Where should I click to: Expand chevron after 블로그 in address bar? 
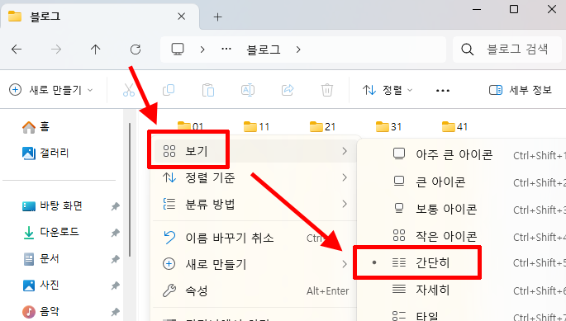click(x=298, y=50)
